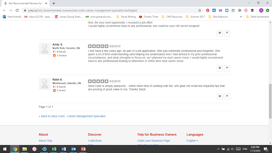Click the address bar URL

(83, 10)
